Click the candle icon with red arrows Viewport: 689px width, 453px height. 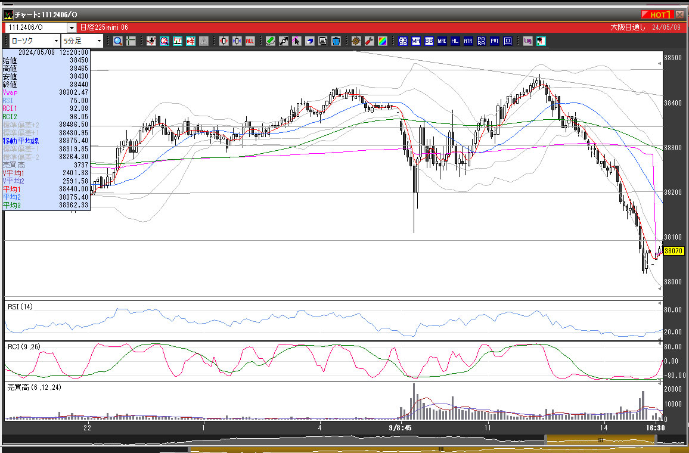[224, 41]
